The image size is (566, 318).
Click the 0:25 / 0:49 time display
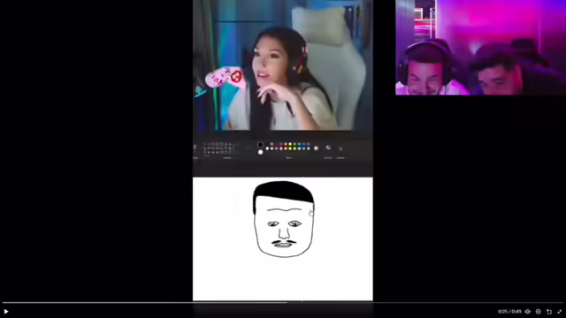click(x=509, y=312)
